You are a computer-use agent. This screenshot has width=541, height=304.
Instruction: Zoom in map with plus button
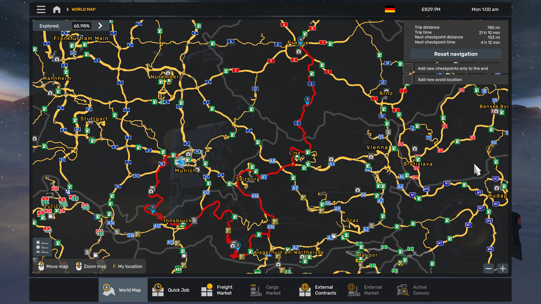click(x=503, y=269)
